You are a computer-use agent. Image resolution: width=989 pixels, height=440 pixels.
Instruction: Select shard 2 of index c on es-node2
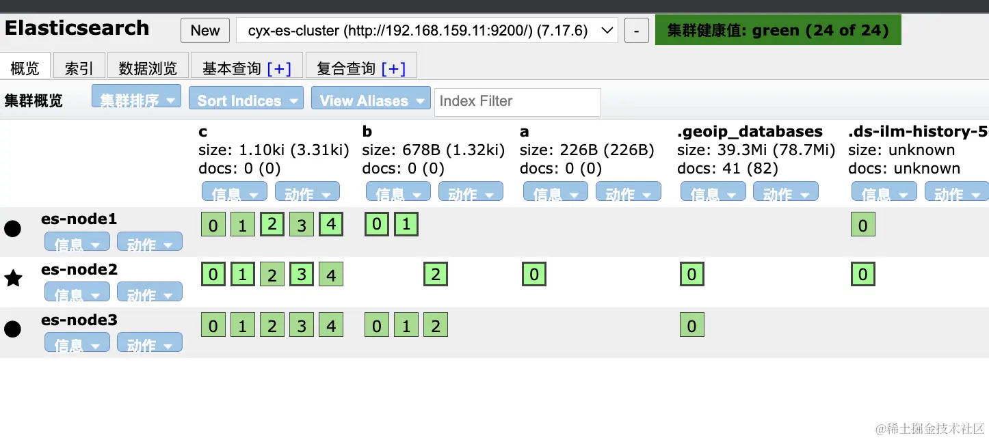[272, 275]
